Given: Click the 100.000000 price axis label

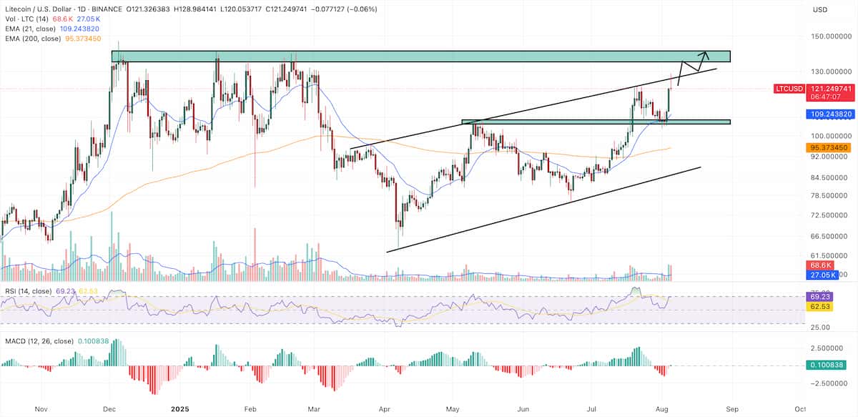Looking at the screenshot, I should point(832,136).
